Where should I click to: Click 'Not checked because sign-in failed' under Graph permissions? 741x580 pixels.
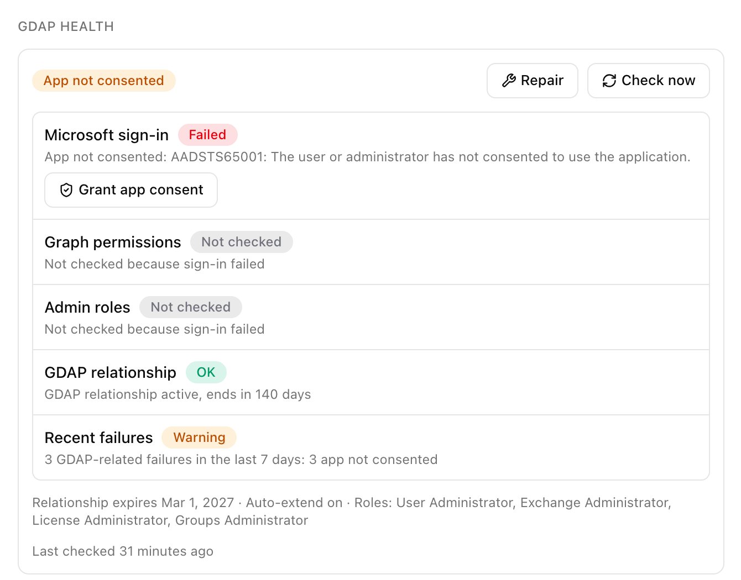click(x=154, y=264)
